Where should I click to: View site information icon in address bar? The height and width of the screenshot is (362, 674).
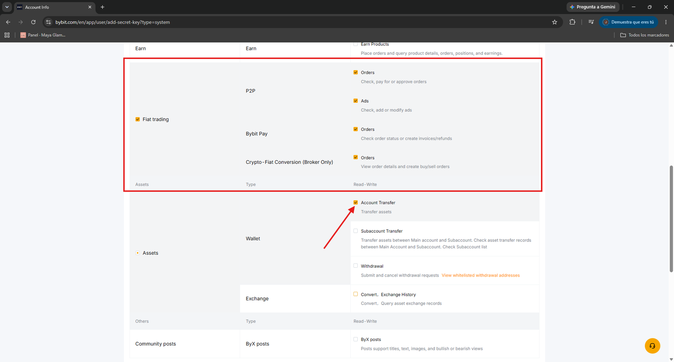pos(48,22)
